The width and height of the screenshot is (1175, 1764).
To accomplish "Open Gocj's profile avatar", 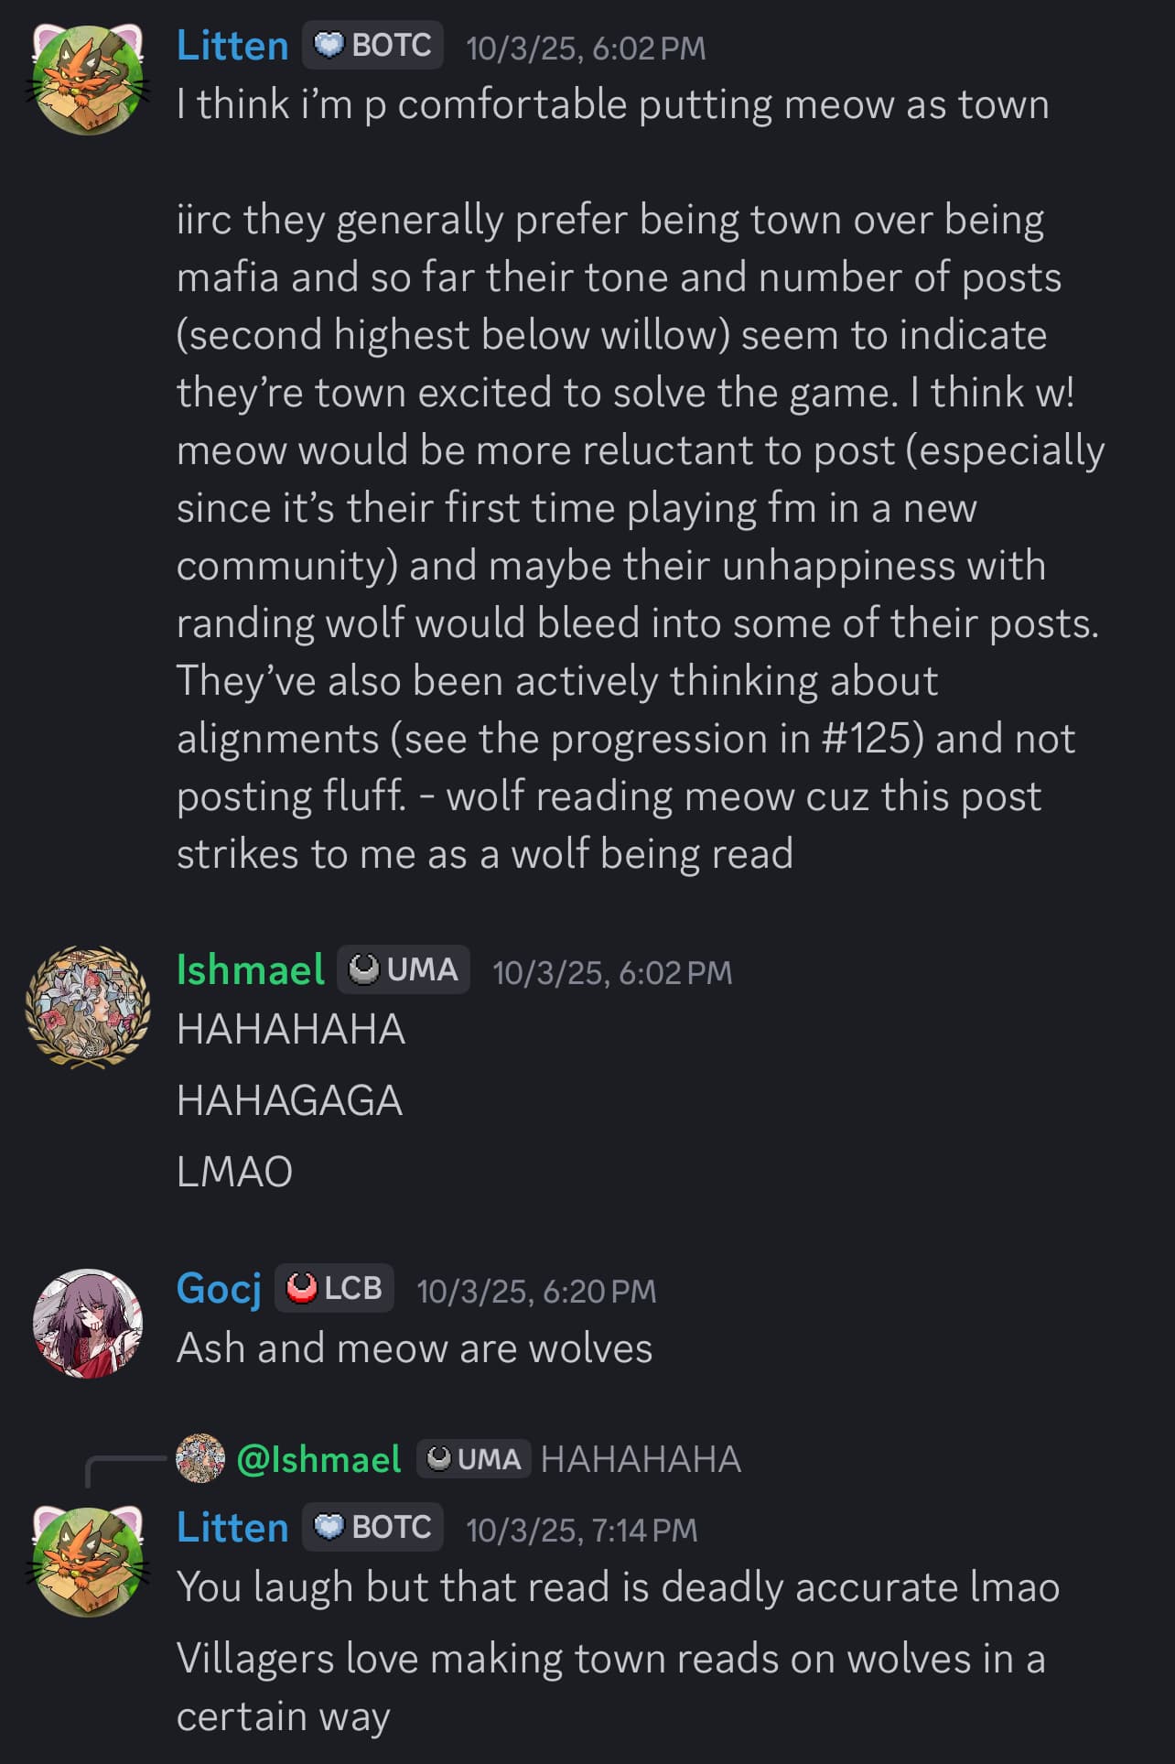I will click(x=88, y=1323).
